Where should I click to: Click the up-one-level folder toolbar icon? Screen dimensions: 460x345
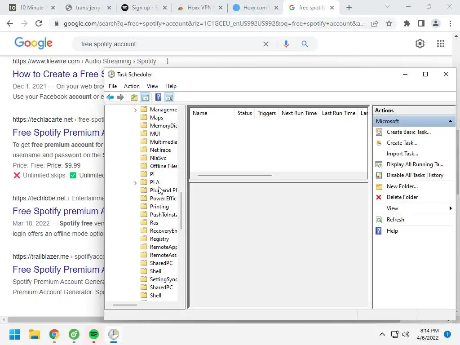[x=134, y=97]
